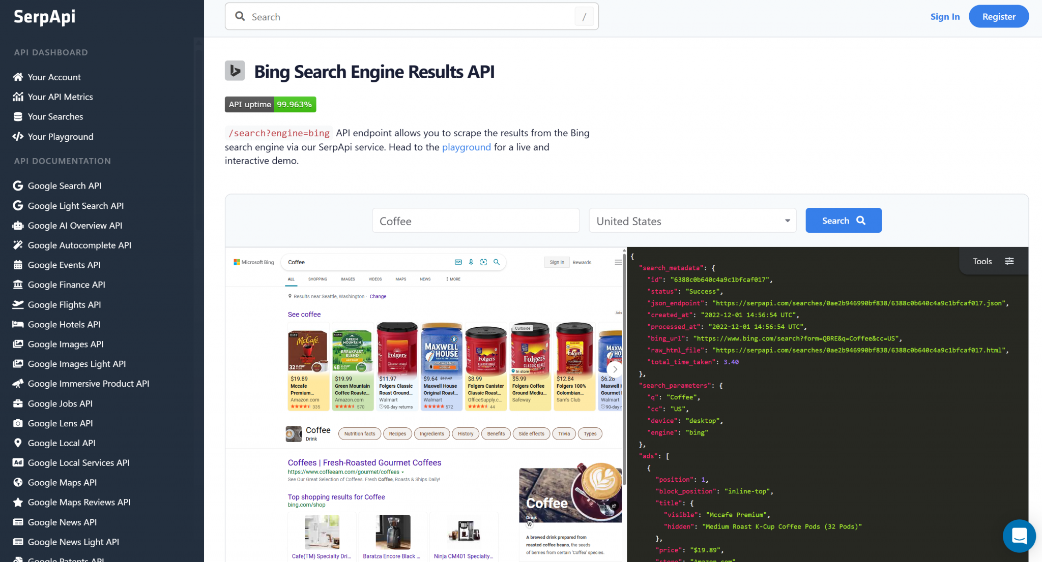Click inside the Coffee query input field
Viewport: 1042px width, 562px height.
[x=475, y=221]
